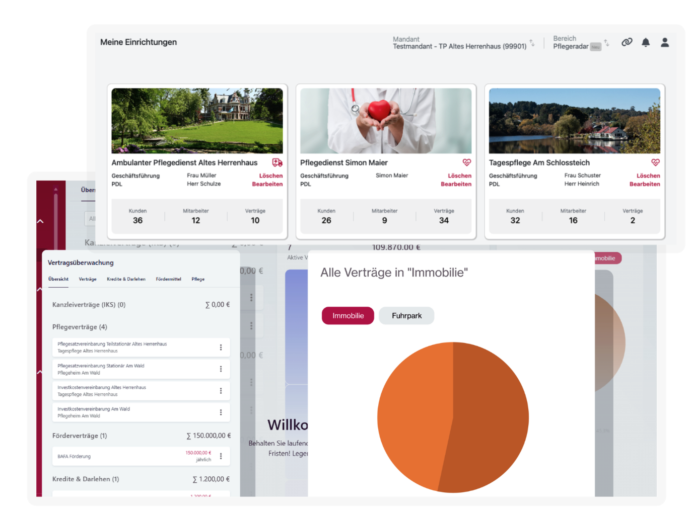690x520 pixels.
Task: Click Bearbeiten on Pflegedienst Simon Maier
Action: point(456,184)
